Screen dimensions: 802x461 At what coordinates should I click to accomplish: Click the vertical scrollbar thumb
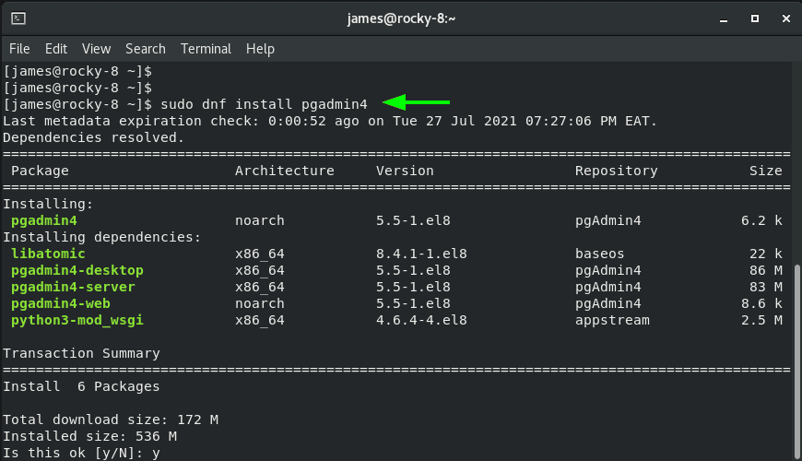point(797,361)
